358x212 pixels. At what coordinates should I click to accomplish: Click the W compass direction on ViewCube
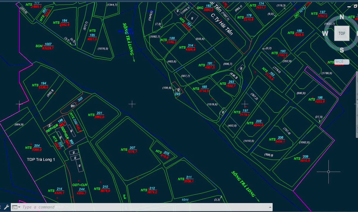pyautogui.click(x=325, y=34)
